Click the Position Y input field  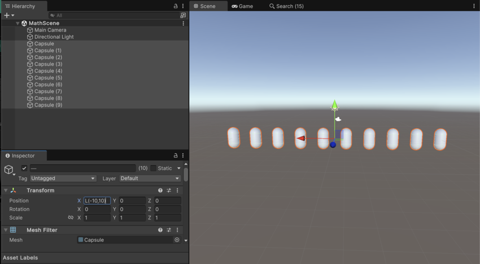point(132,201)
